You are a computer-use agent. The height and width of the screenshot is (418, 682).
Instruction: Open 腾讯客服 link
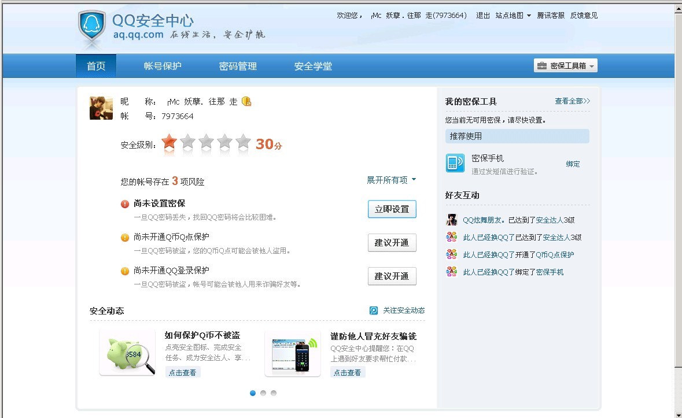click(551, 15)
